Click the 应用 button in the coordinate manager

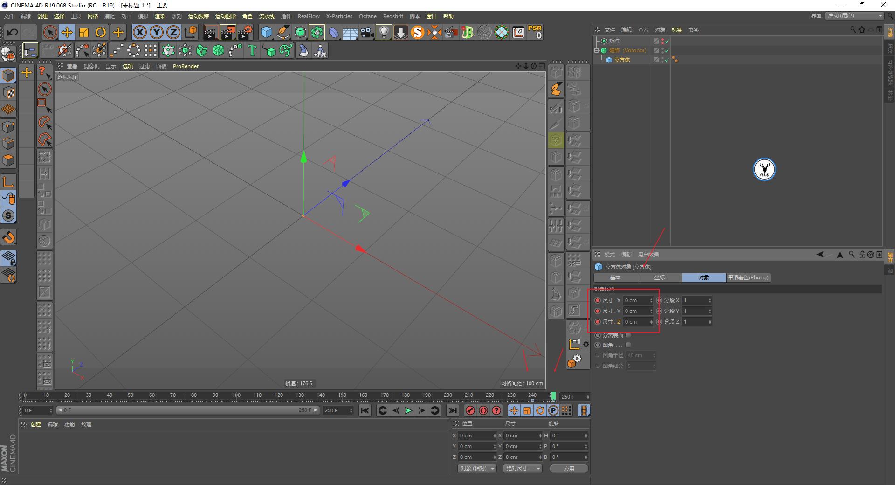[x=568, y=468]
